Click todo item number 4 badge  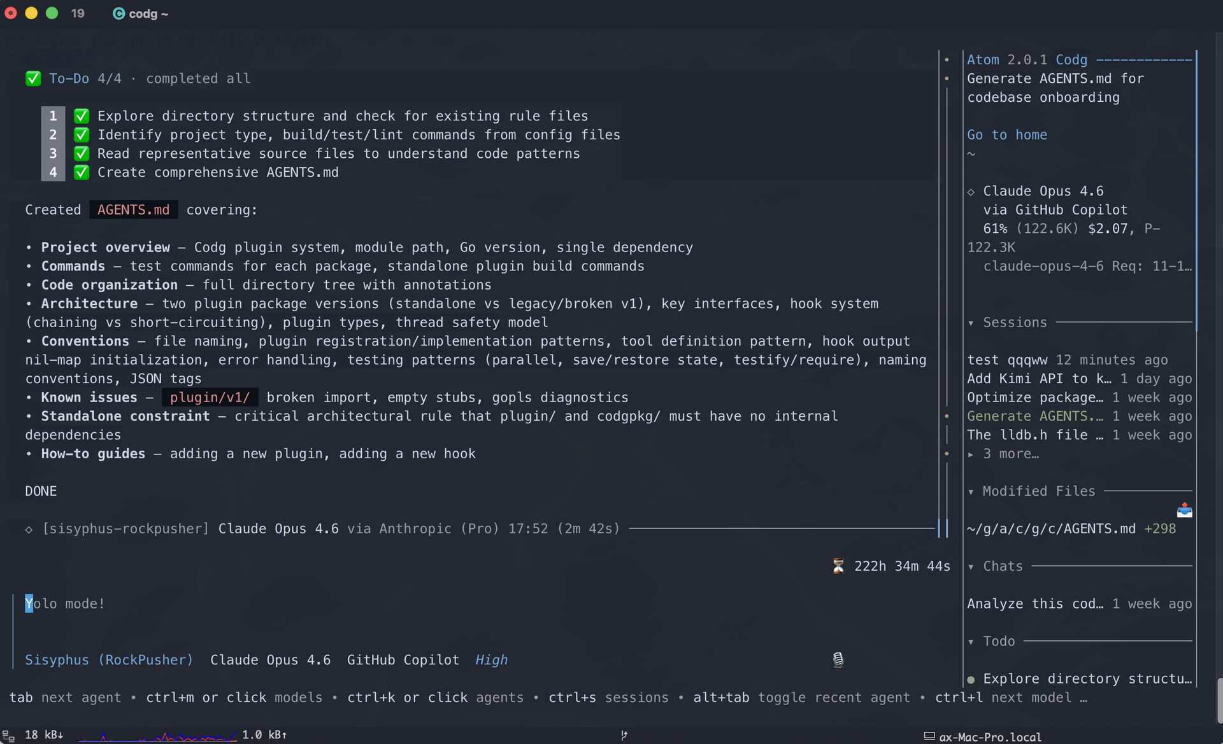click(53, 172)
